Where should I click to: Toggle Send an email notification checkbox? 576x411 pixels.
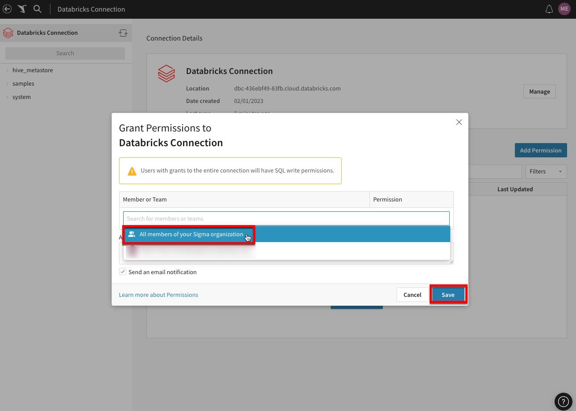(122, 271)
